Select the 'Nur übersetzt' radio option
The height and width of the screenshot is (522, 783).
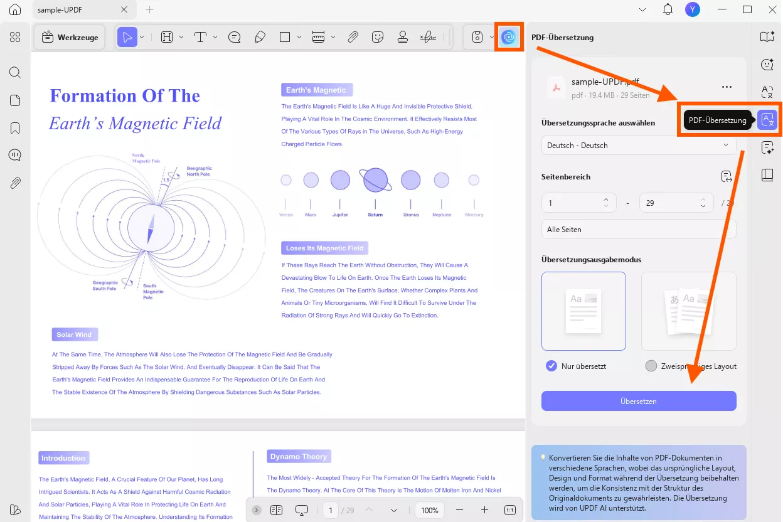coord(550,366)
